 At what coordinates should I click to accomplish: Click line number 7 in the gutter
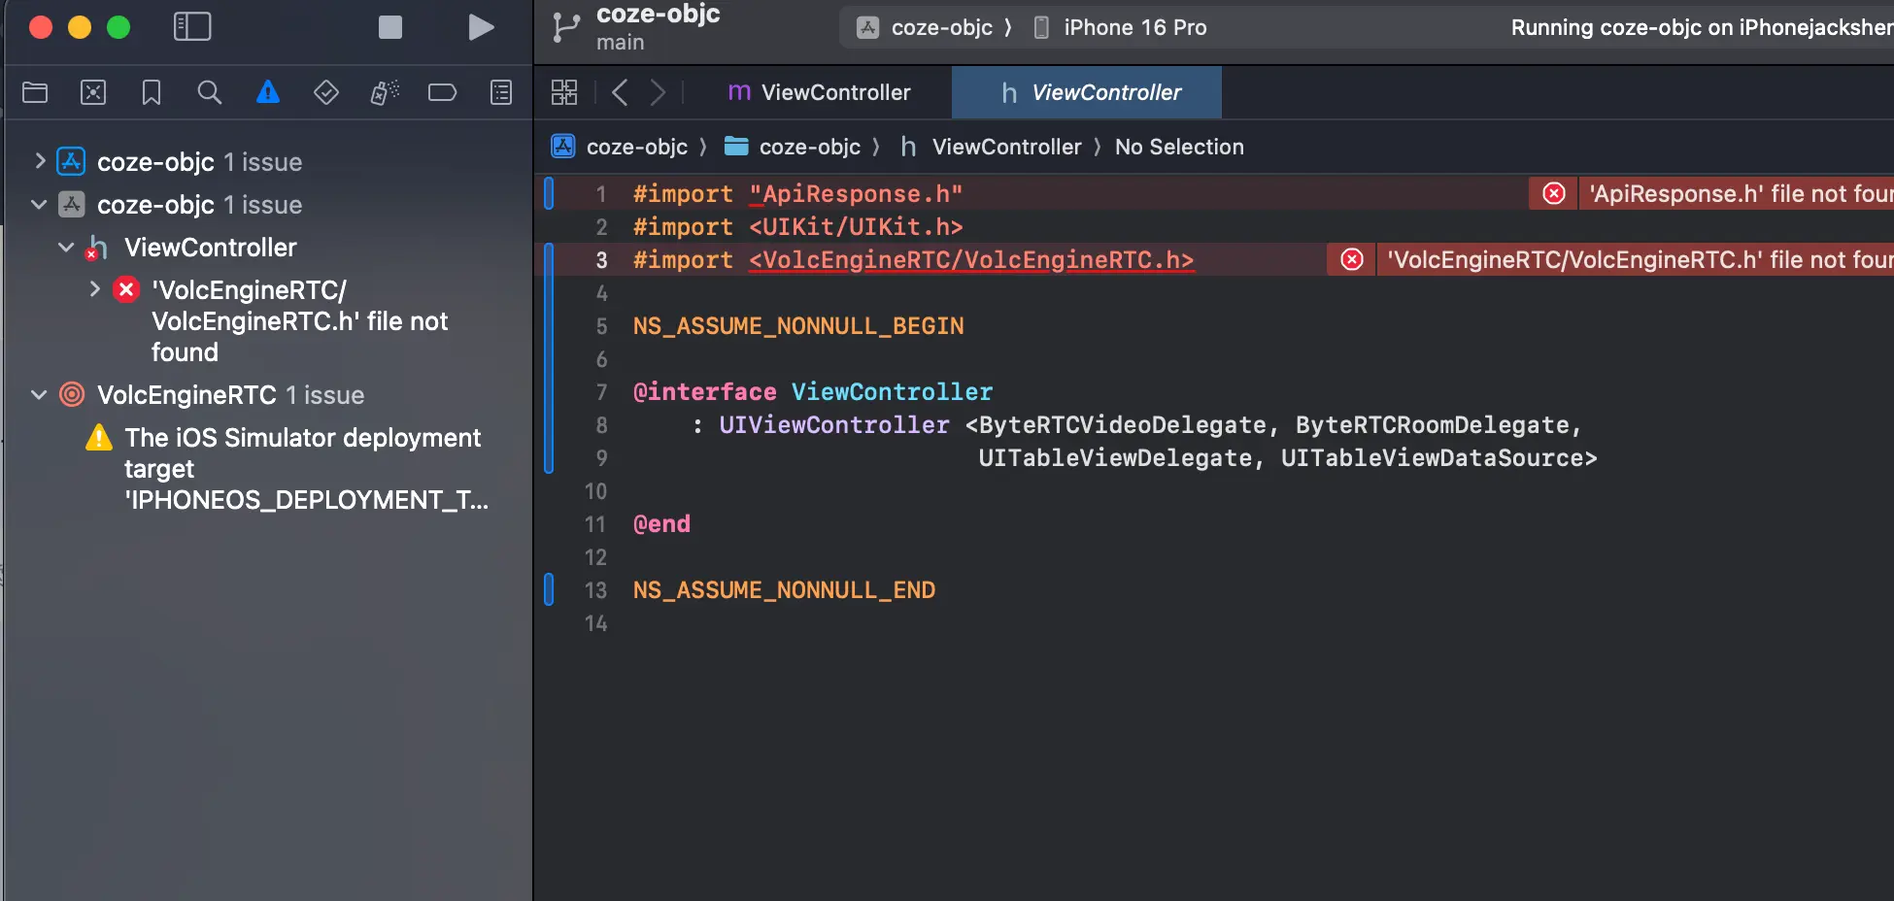[x=601, y=391]
